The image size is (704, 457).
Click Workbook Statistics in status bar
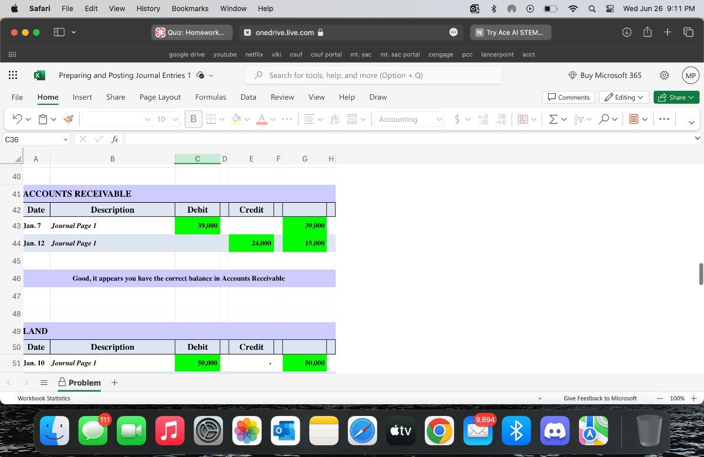coord(44,398)
